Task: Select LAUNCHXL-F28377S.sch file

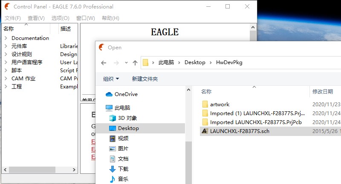Action: (x=236, y=131)
